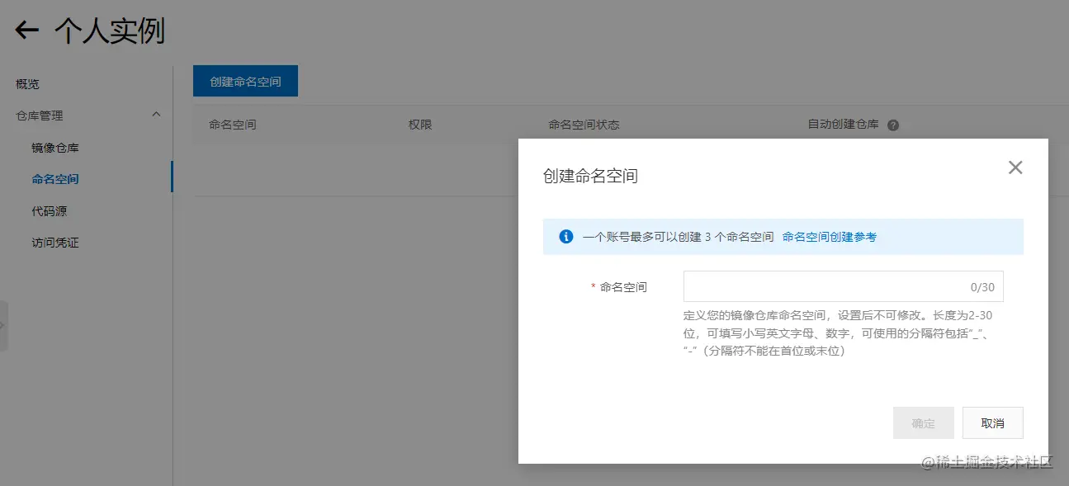
Task: Click the 创建命名空间 dialog title
Action: click(590, 176)
